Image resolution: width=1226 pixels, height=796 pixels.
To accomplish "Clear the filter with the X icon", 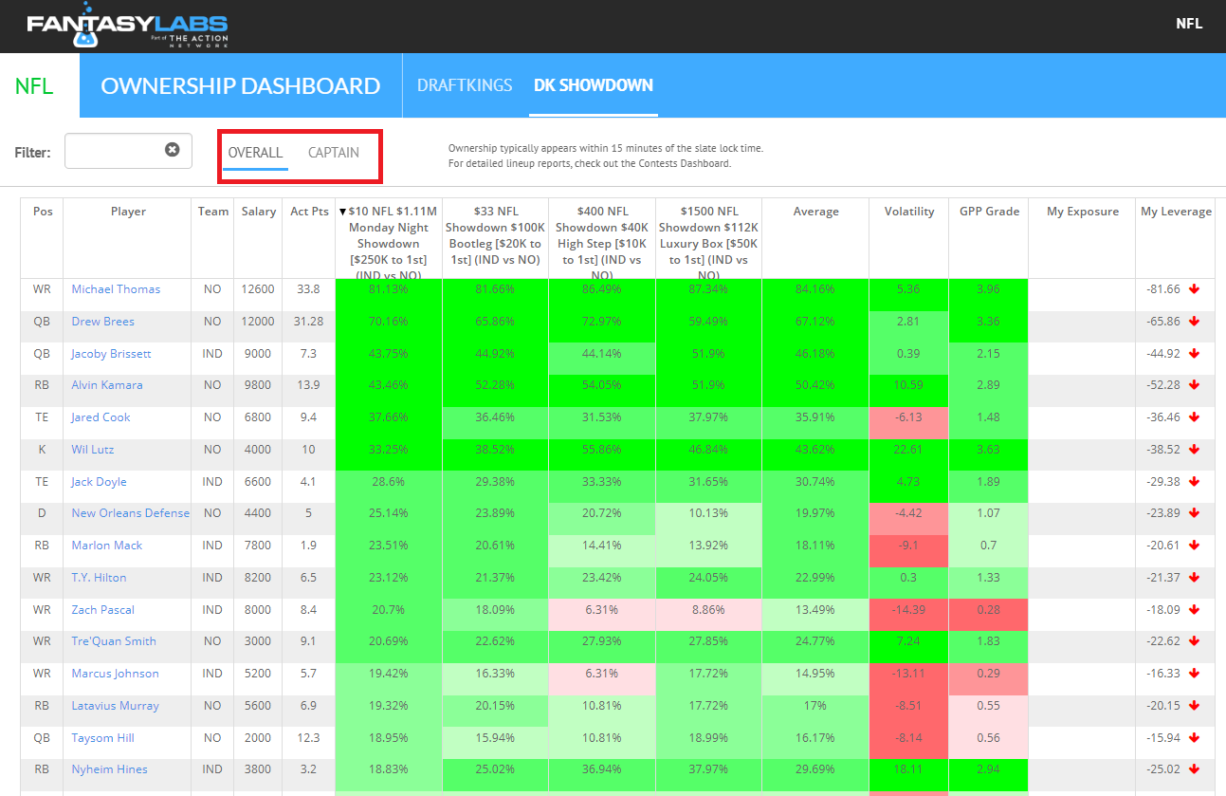I will point(173,150).
